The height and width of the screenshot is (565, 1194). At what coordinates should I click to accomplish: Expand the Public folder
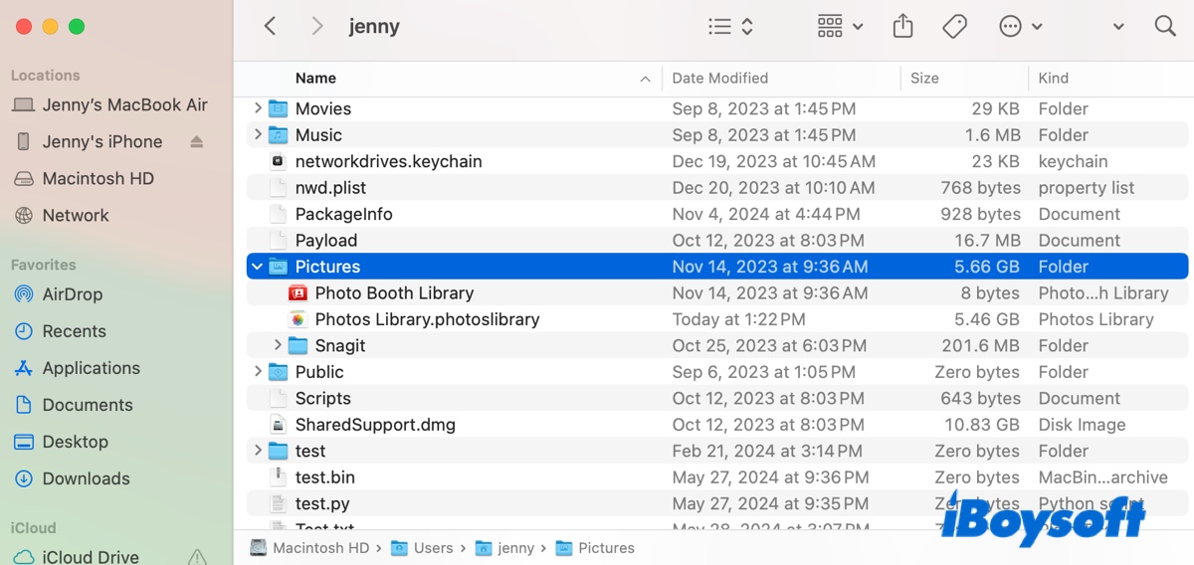(258, 372)
